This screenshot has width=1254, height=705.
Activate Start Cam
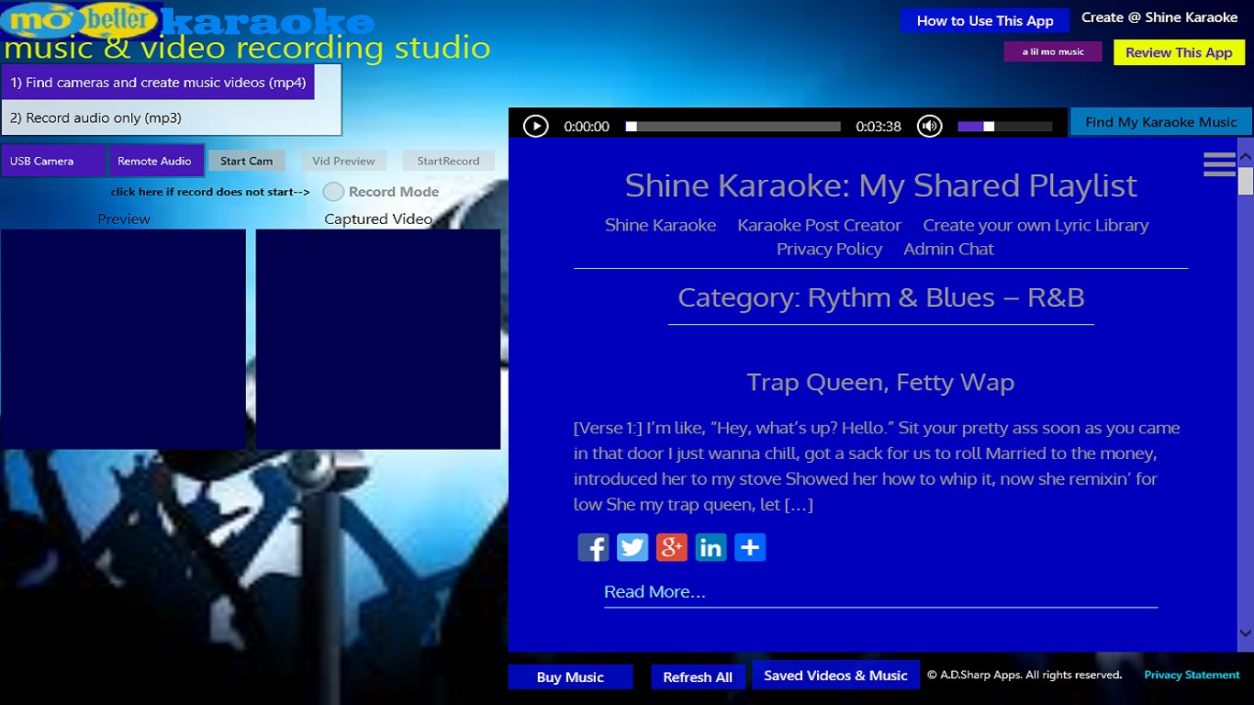pyautogui.click(x=246, y=160)
